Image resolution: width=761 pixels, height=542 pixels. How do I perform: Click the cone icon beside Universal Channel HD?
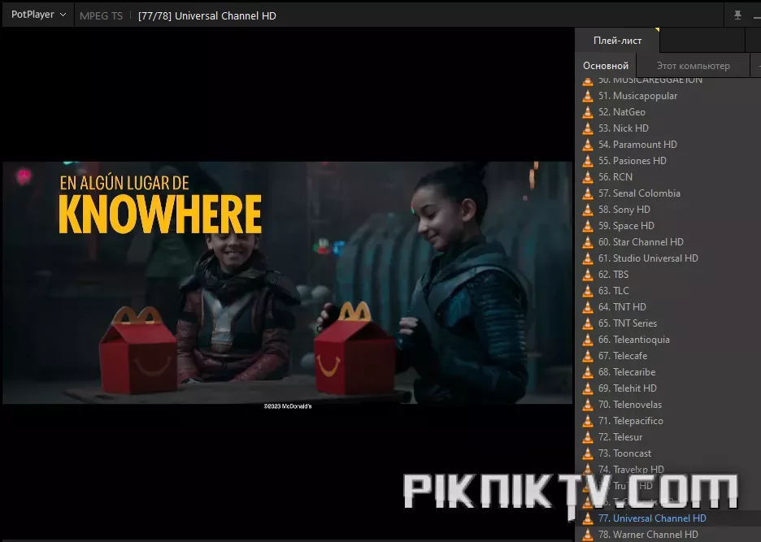(x=588, y=518)
